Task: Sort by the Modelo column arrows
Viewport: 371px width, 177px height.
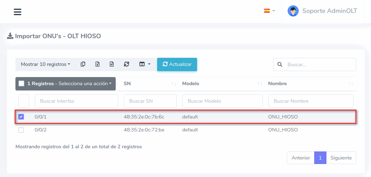Action: (259, 84)
